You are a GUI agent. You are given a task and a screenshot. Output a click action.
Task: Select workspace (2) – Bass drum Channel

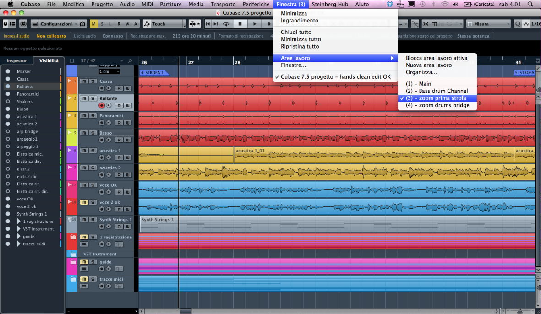coord(437,91)
